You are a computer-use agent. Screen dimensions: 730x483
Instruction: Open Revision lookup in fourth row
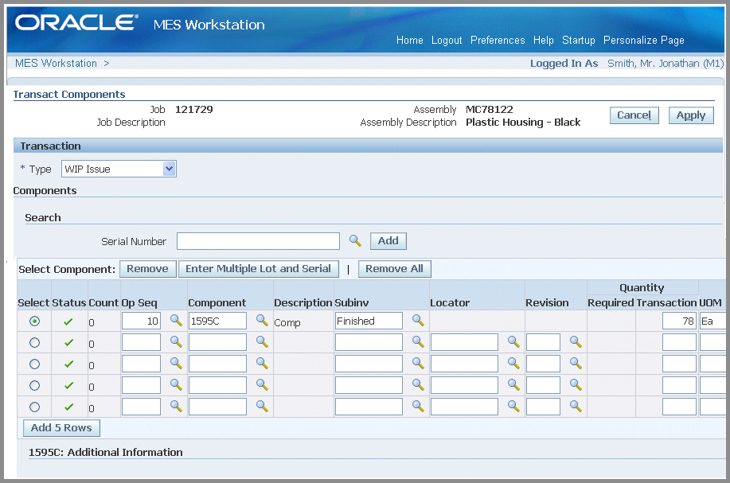pos(576,384)
